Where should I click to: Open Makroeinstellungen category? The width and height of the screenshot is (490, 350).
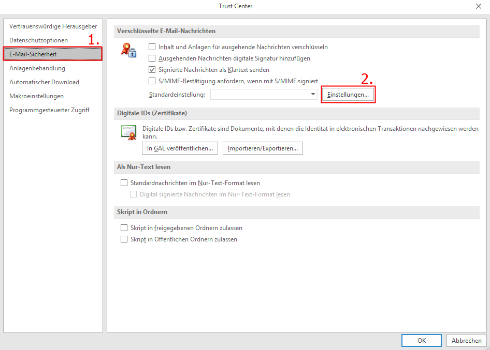pyautogui.click(x=36, y=96)
